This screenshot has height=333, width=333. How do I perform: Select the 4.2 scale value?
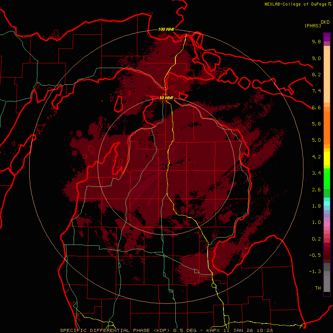point(316,157)
